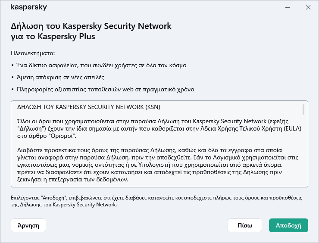The width and height of the screenshot is (319, 243).
Task: Go back with the Πίσω button
Action: click(244, 225)
